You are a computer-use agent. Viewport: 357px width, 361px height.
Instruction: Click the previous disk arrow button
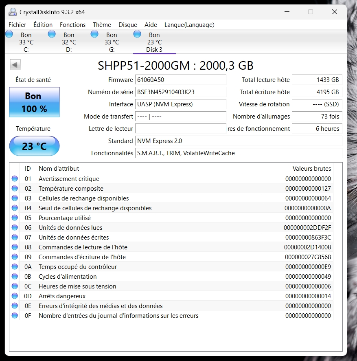point(15,65)
